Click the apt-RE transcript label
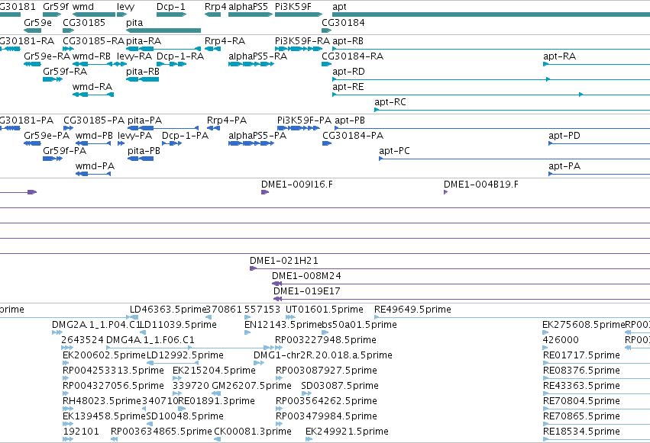This screenshot has height=443, width=650. pyautogui.click(x=348, y=86)
